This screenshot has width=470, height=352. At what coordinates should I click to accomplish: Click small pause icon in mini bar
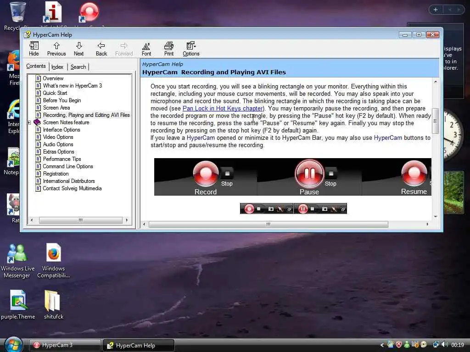tap(303, 209)
